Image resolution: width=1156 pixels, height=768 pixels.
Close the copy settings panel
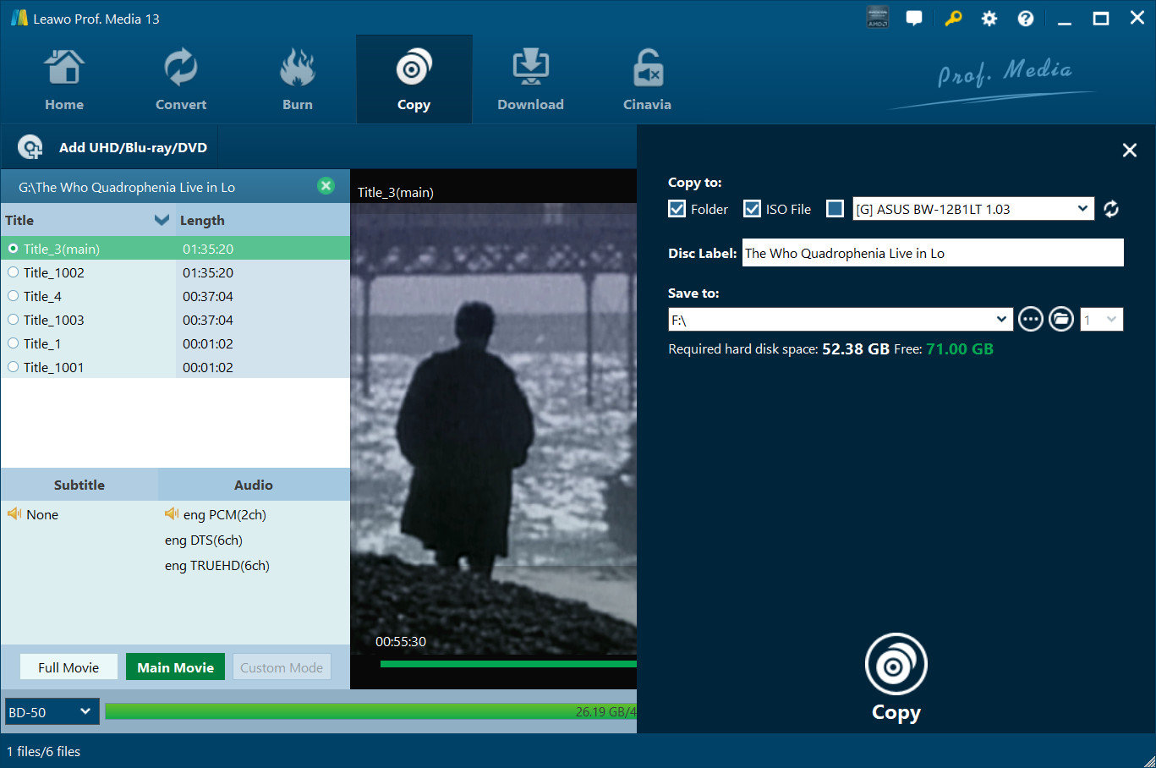click(1130, 150)
